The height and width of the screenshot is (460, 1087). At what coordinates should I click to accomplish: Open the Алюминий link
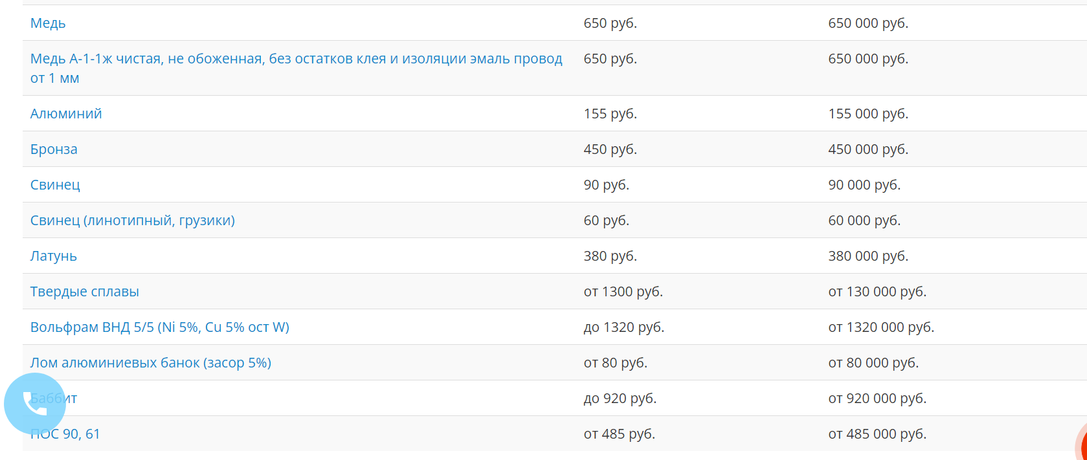(66, 114)
